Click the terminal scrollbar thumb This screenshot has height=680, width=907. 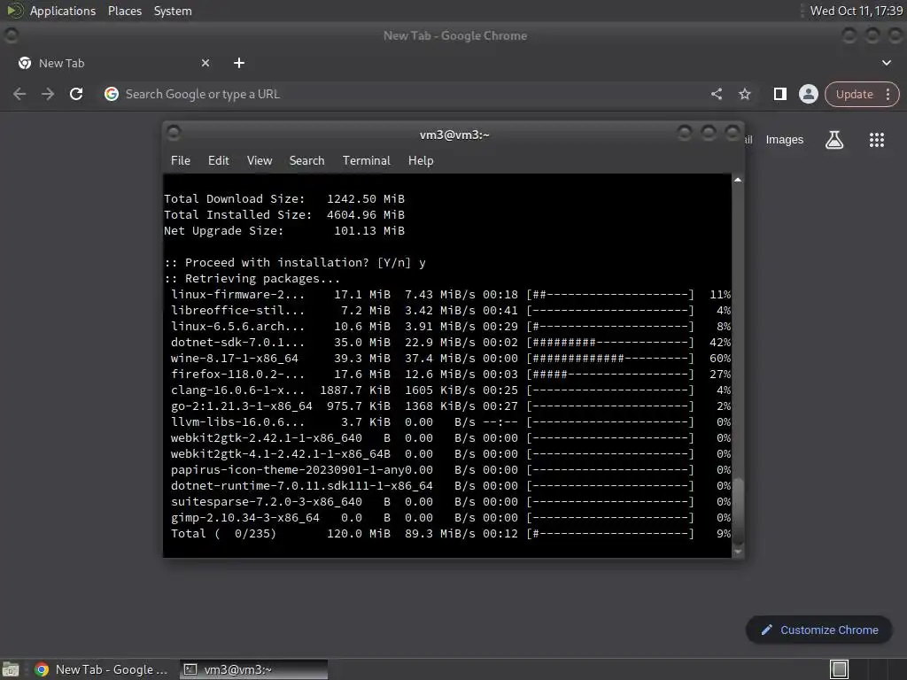point(738,511)
